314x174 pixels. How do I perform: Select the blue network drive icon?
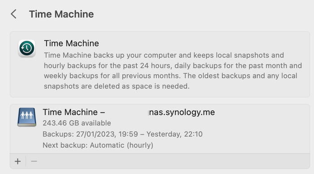[x=27, y=117]
